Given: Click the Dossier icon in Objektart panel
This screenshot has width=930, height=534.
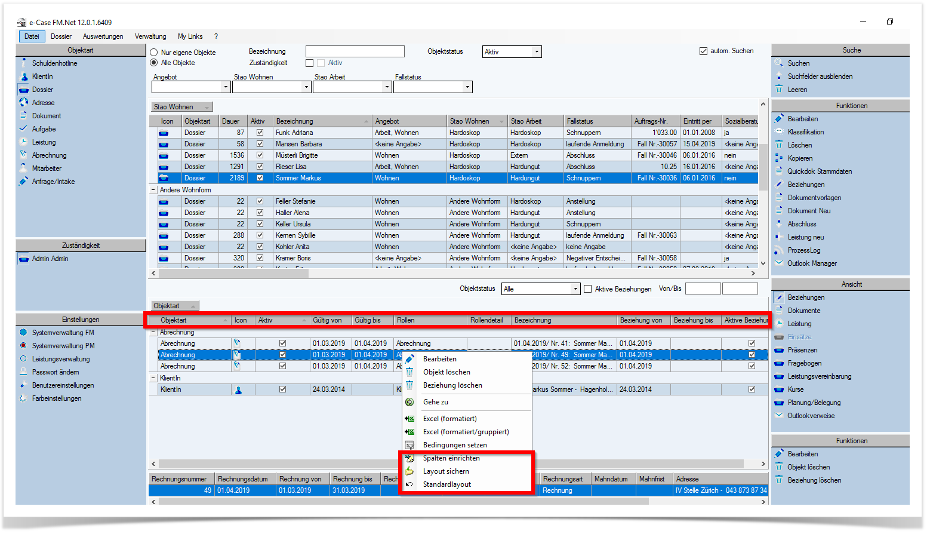Looking at the screenshot, I should click(24, 90).
